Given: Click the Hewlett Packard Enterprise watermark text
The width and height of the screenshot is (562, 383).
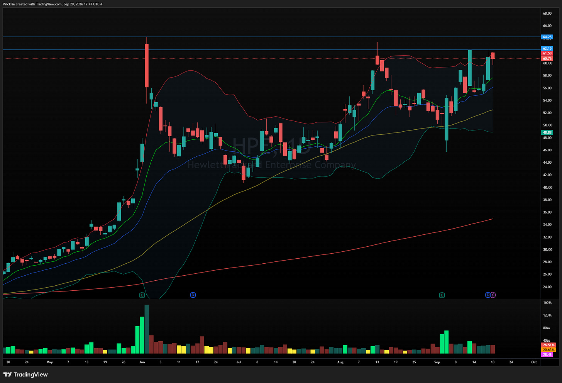Looking at the screenshot, I should pyautogui.click(x=272, y=165).
